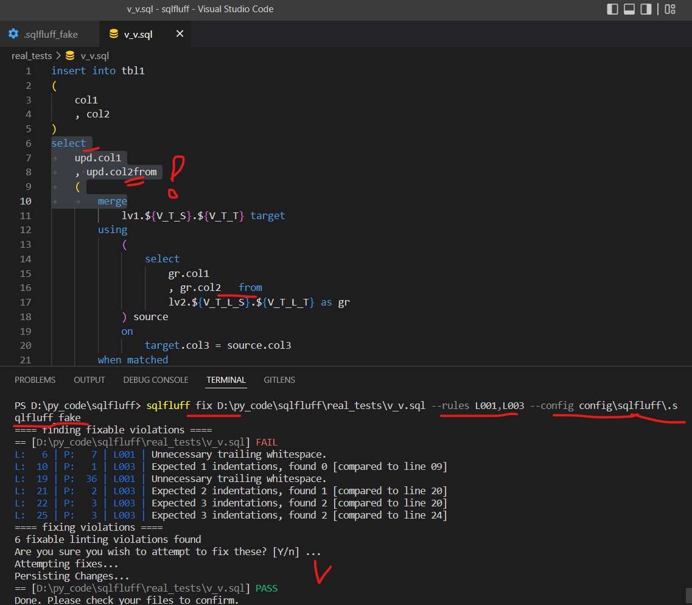
Task: Toggle bottom panel layout icon
Action: pos(629,9)
